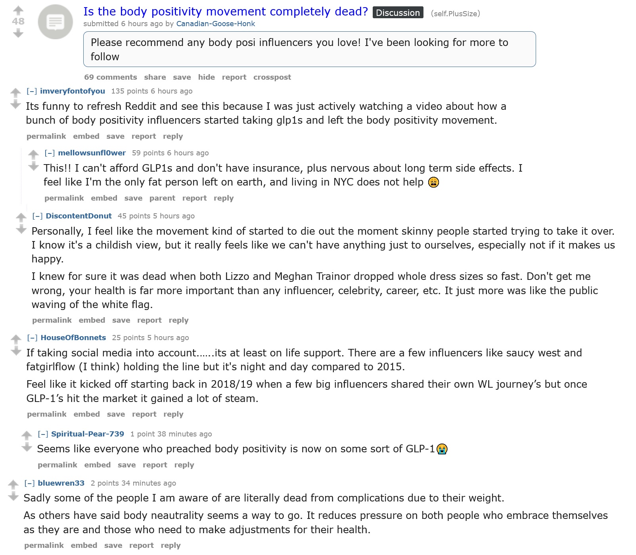This screenshot has width=636, height=555.
Task: Downvote the main post
Action: point(18,33)
